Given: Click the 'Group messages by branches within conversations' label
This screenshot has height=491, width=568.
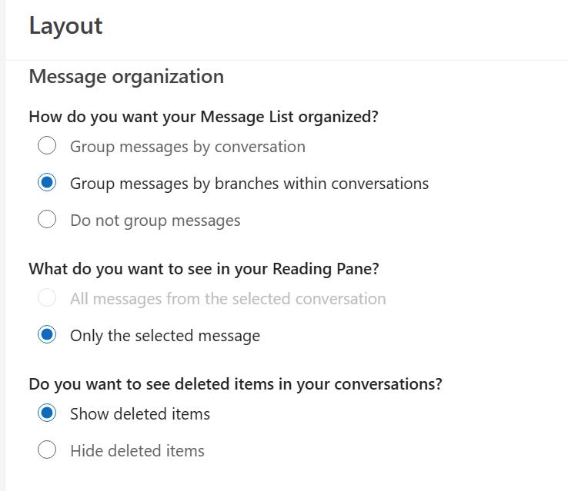Looking at the screenshot, I should coord(249,184).
